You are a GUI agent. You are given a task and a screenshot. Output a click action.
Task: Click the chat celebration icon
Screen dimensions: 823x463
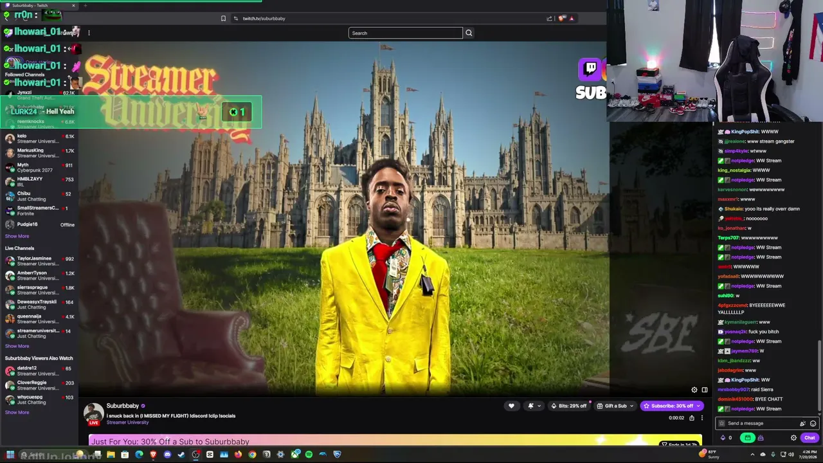[x=802, y=423]
